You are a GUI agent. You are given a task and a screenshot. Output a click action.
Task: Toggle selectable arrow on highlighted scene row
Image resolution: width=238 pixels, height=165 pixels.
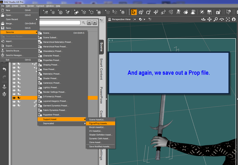[19, 98]
